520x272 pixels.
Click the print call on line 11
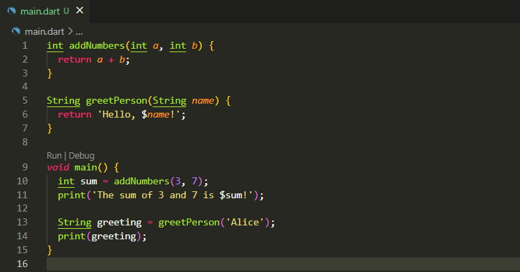pyautogui.click(x=72, y=195)
